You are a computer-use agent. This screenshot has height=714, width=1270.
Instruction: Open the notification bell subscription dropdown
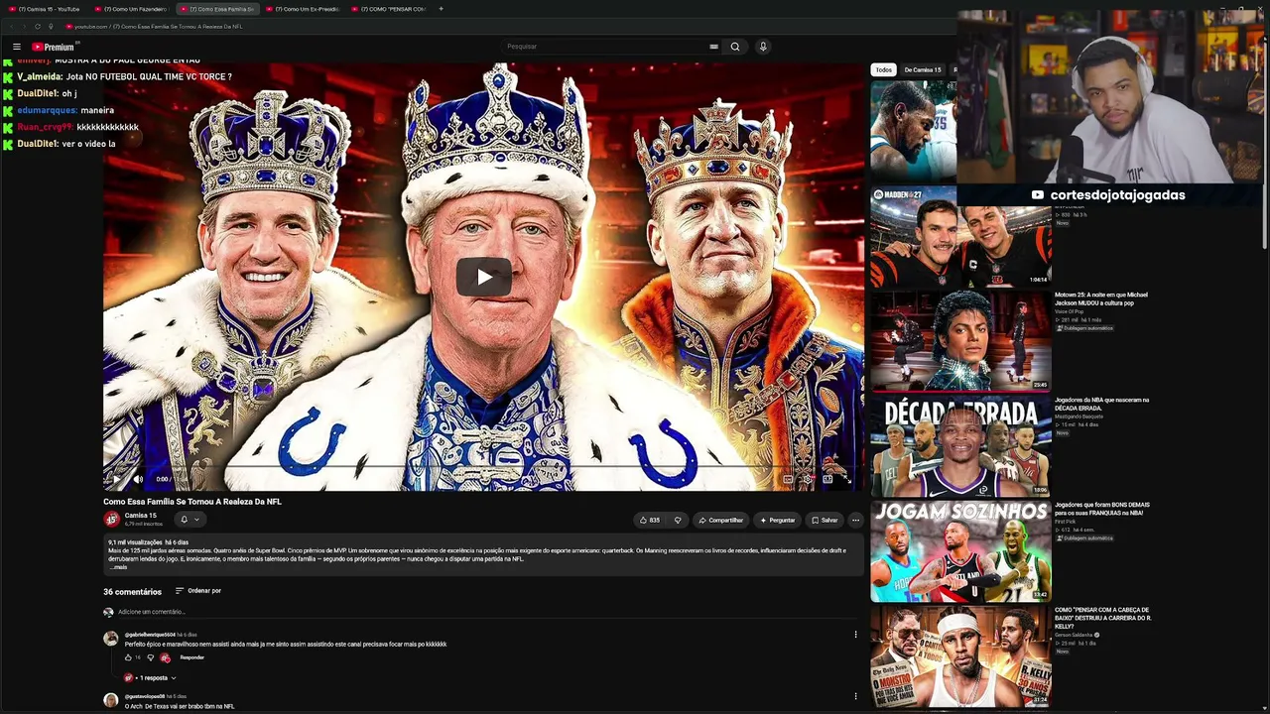(x=190, y=520)
